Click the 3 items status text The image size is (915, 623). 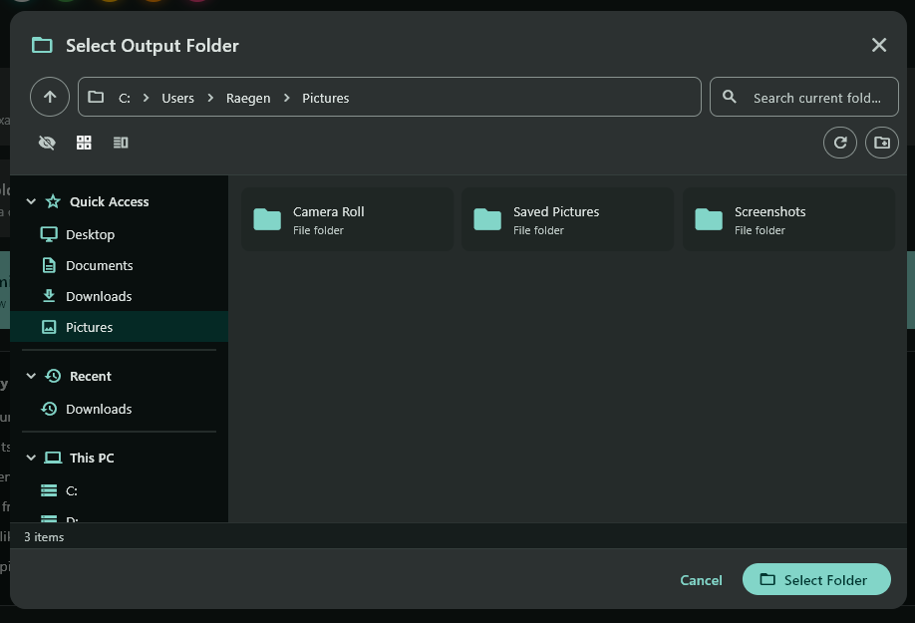click(44, 536)
